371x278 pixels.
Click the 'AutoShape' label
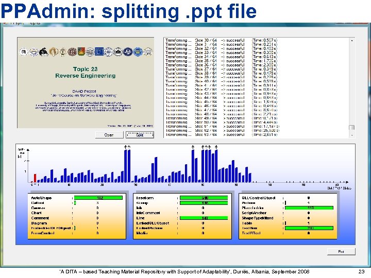coord(41,198)
